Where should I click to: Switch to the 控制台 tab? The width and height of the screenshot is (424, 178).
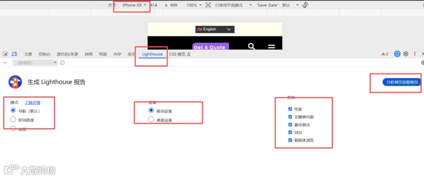coord(44,54)
